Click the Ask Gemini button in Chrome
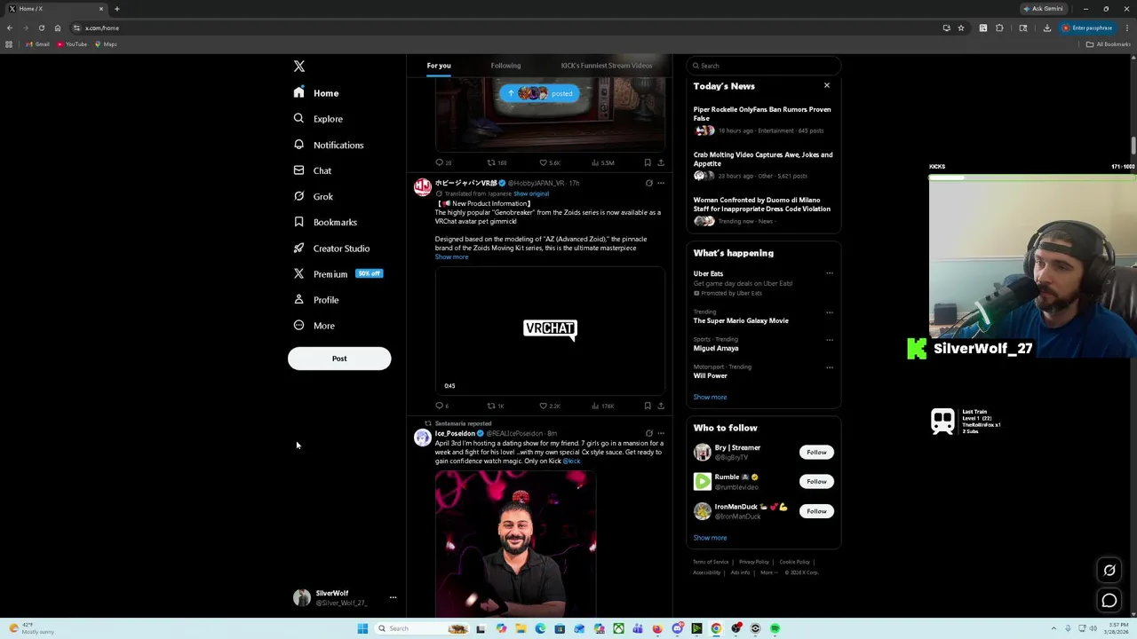1137x639 pixels. click(x=1043, y=9)
